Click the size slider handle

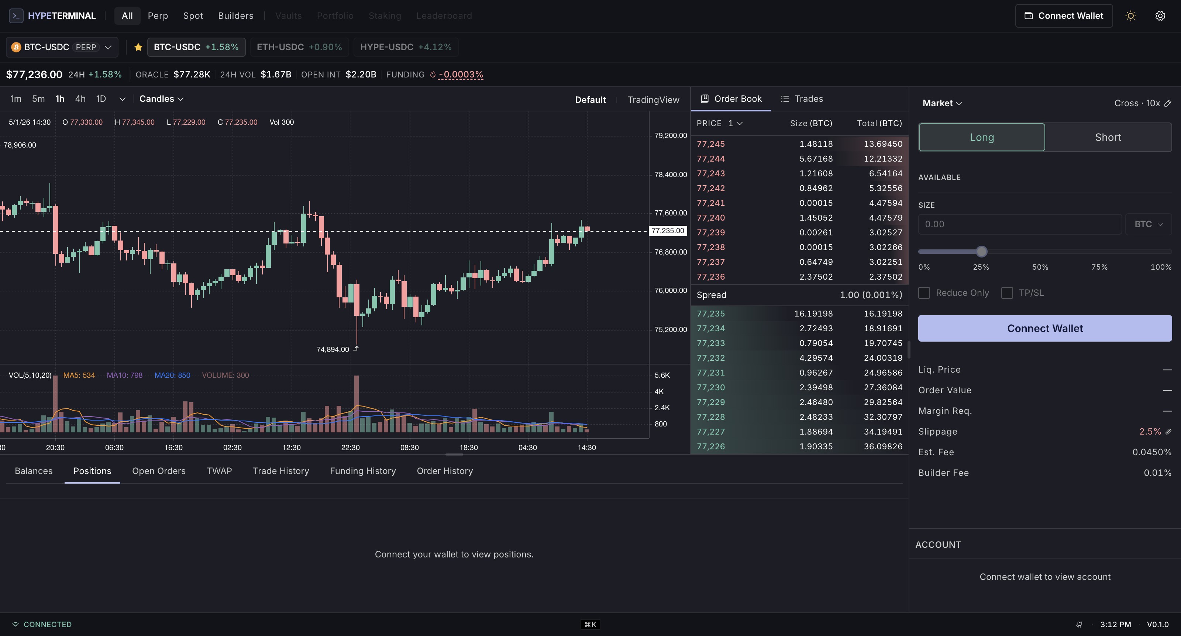[x=981, y=252]
